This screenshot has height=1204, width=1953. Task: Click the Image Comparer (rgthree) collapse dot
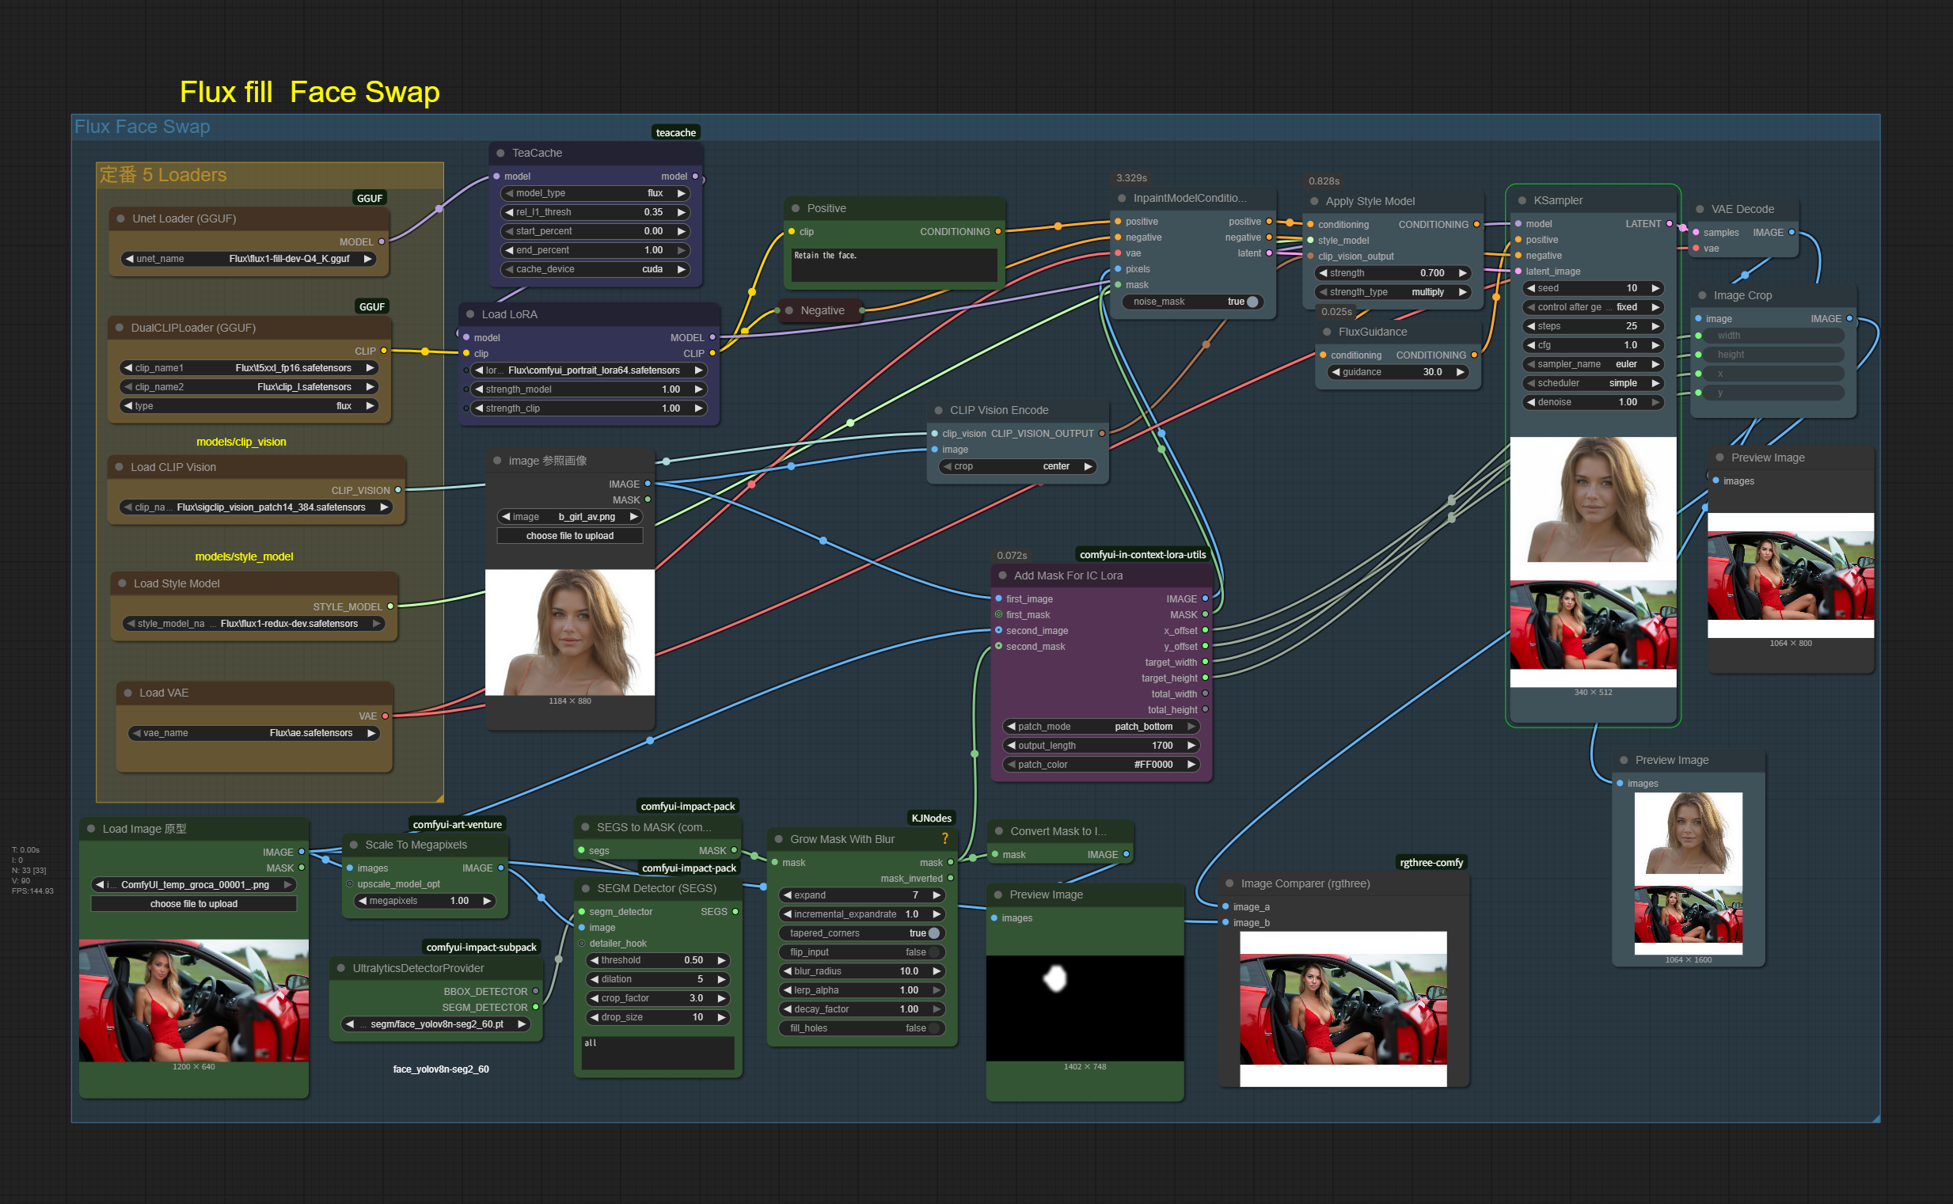click(x=1229, y=884)
